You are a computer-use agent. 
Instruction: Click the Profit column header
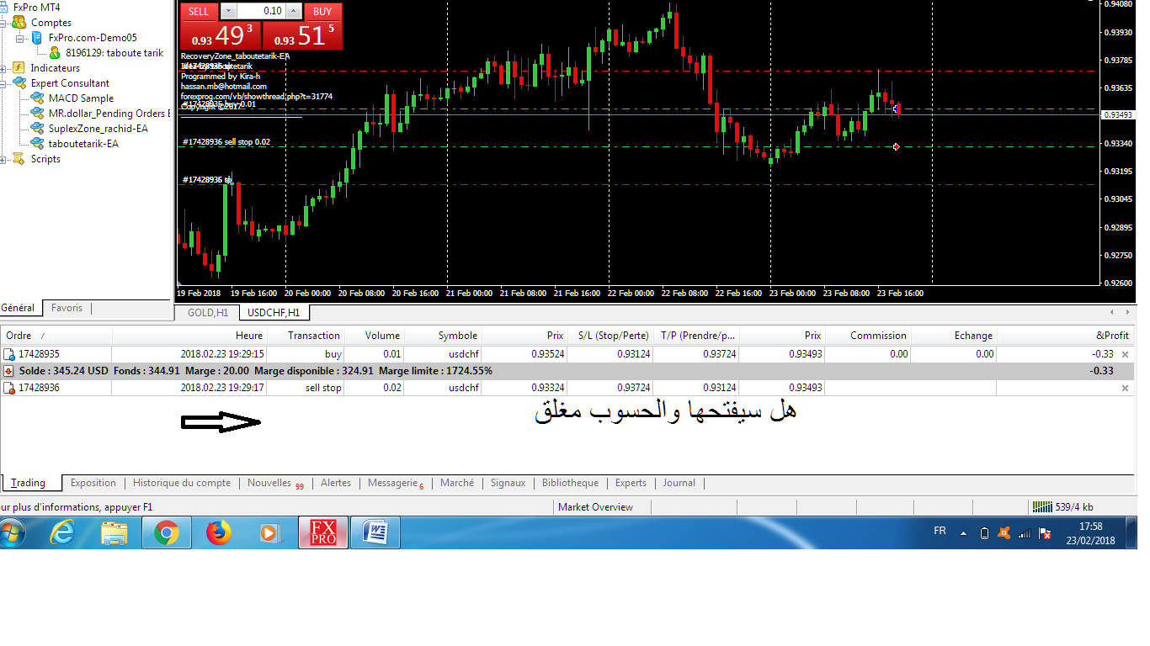pos(1065,336)
